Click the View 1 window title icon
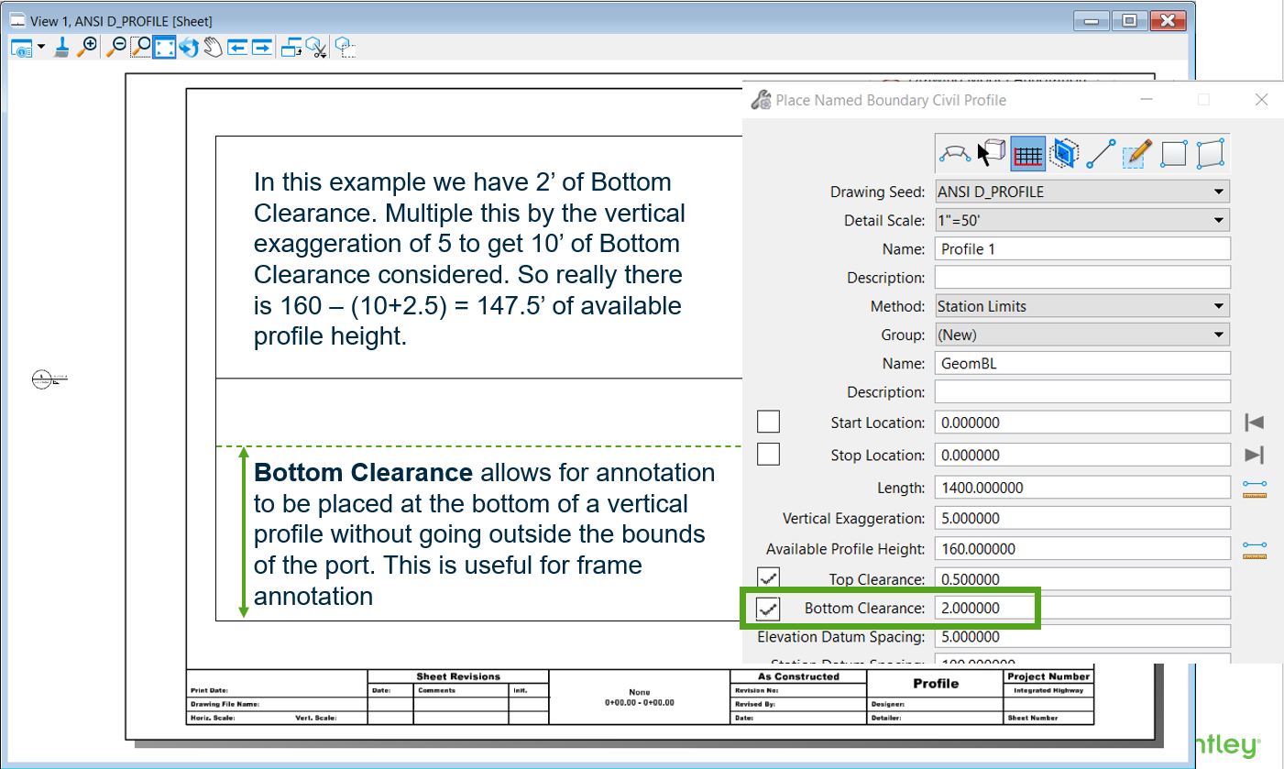The width and height of the screenshot is (1284, 769). pos(17,20)
